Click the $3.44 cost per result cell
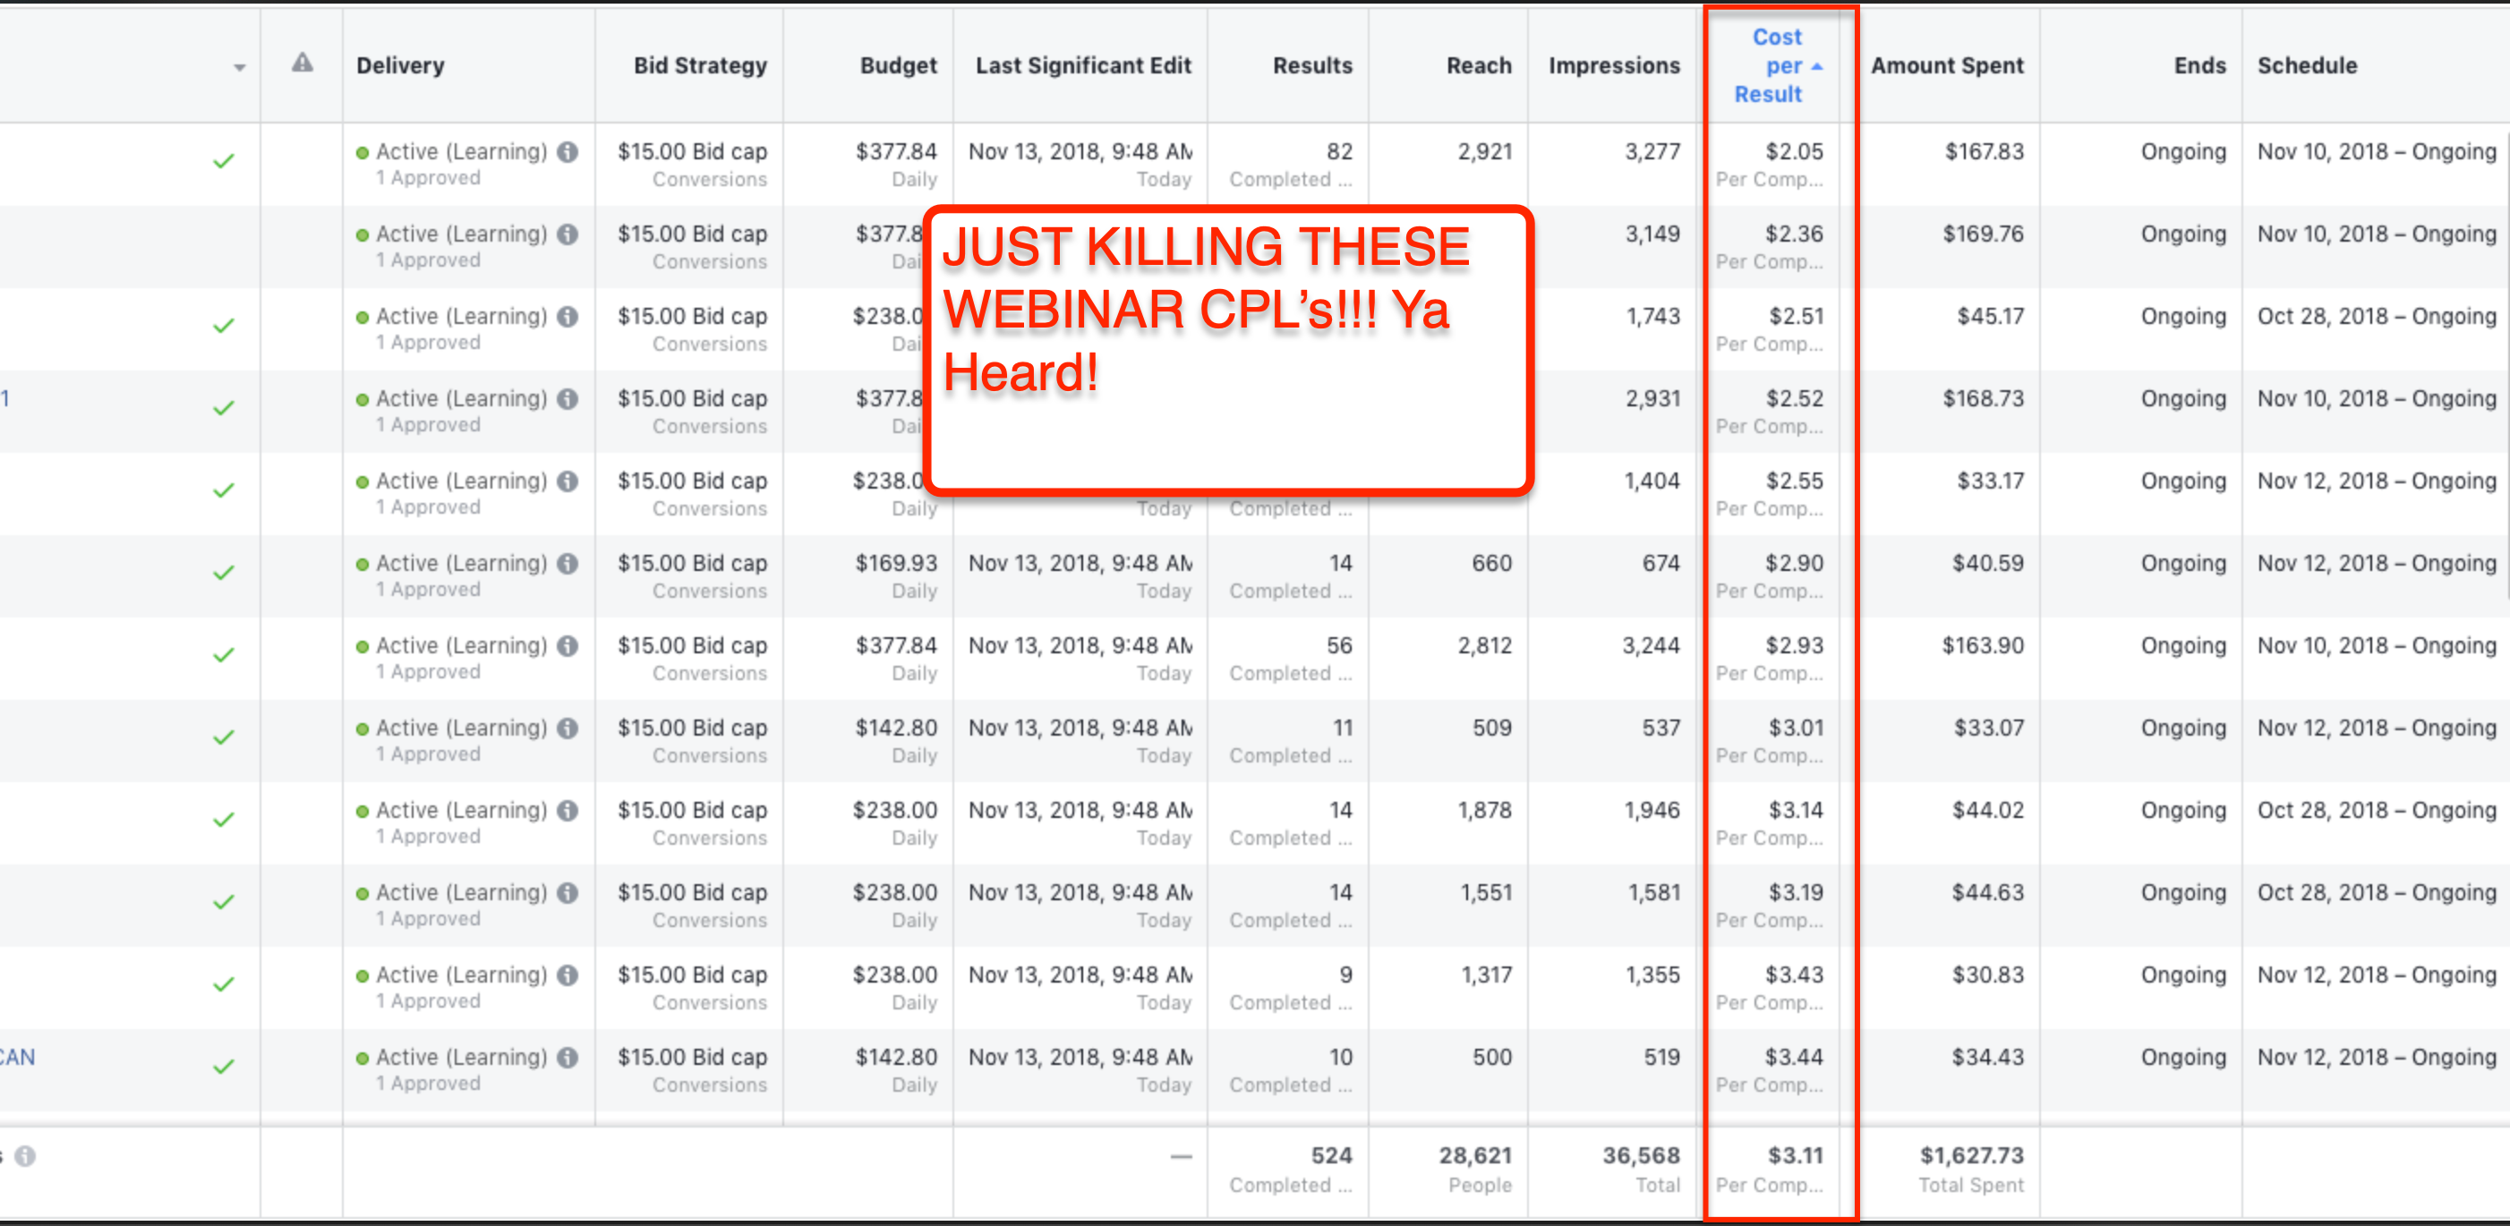2510x1226 pixels. [1794, 1058]
